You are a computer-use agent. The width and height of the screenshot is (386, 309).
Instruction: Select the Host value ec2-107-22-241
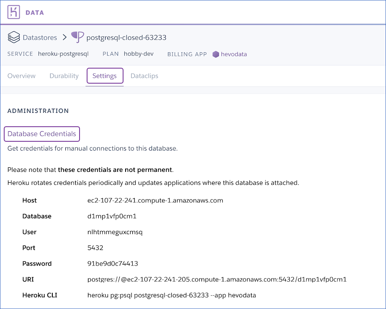[155, 200]
